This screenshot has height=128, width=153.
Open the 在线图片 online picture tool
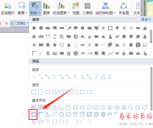click(x=8, y=9)
